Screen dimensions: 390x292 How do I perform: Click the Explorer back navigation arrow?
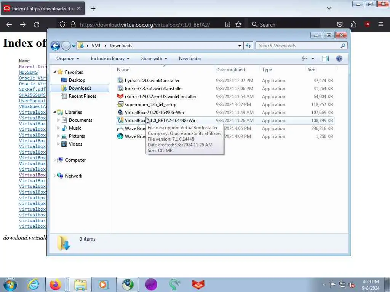click(55, 46)
